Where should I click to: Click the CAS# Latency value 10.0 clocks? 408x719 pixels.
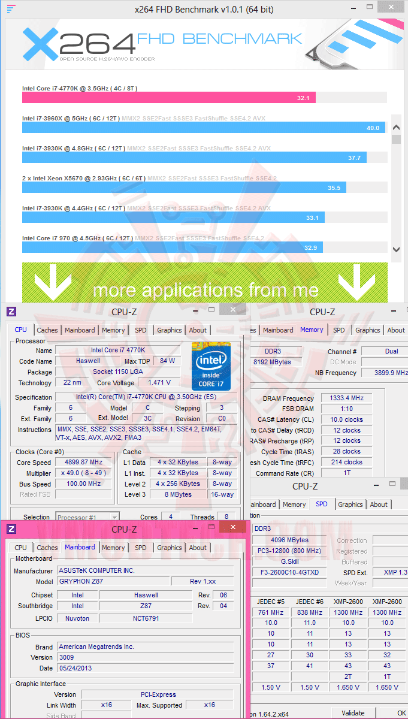click(x=347, y=419)
